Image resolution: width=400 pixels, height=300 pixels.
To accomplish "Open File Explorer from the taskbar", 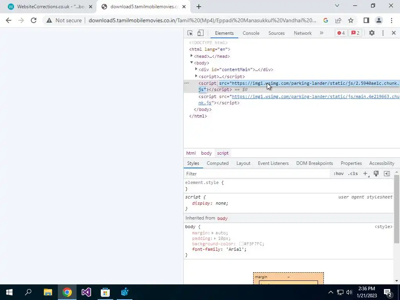I will pos(48,292).
